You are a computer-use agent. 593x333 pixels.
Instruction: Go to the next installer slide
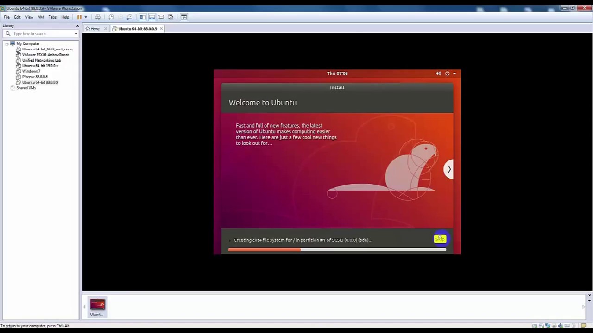tap(448, 169)
